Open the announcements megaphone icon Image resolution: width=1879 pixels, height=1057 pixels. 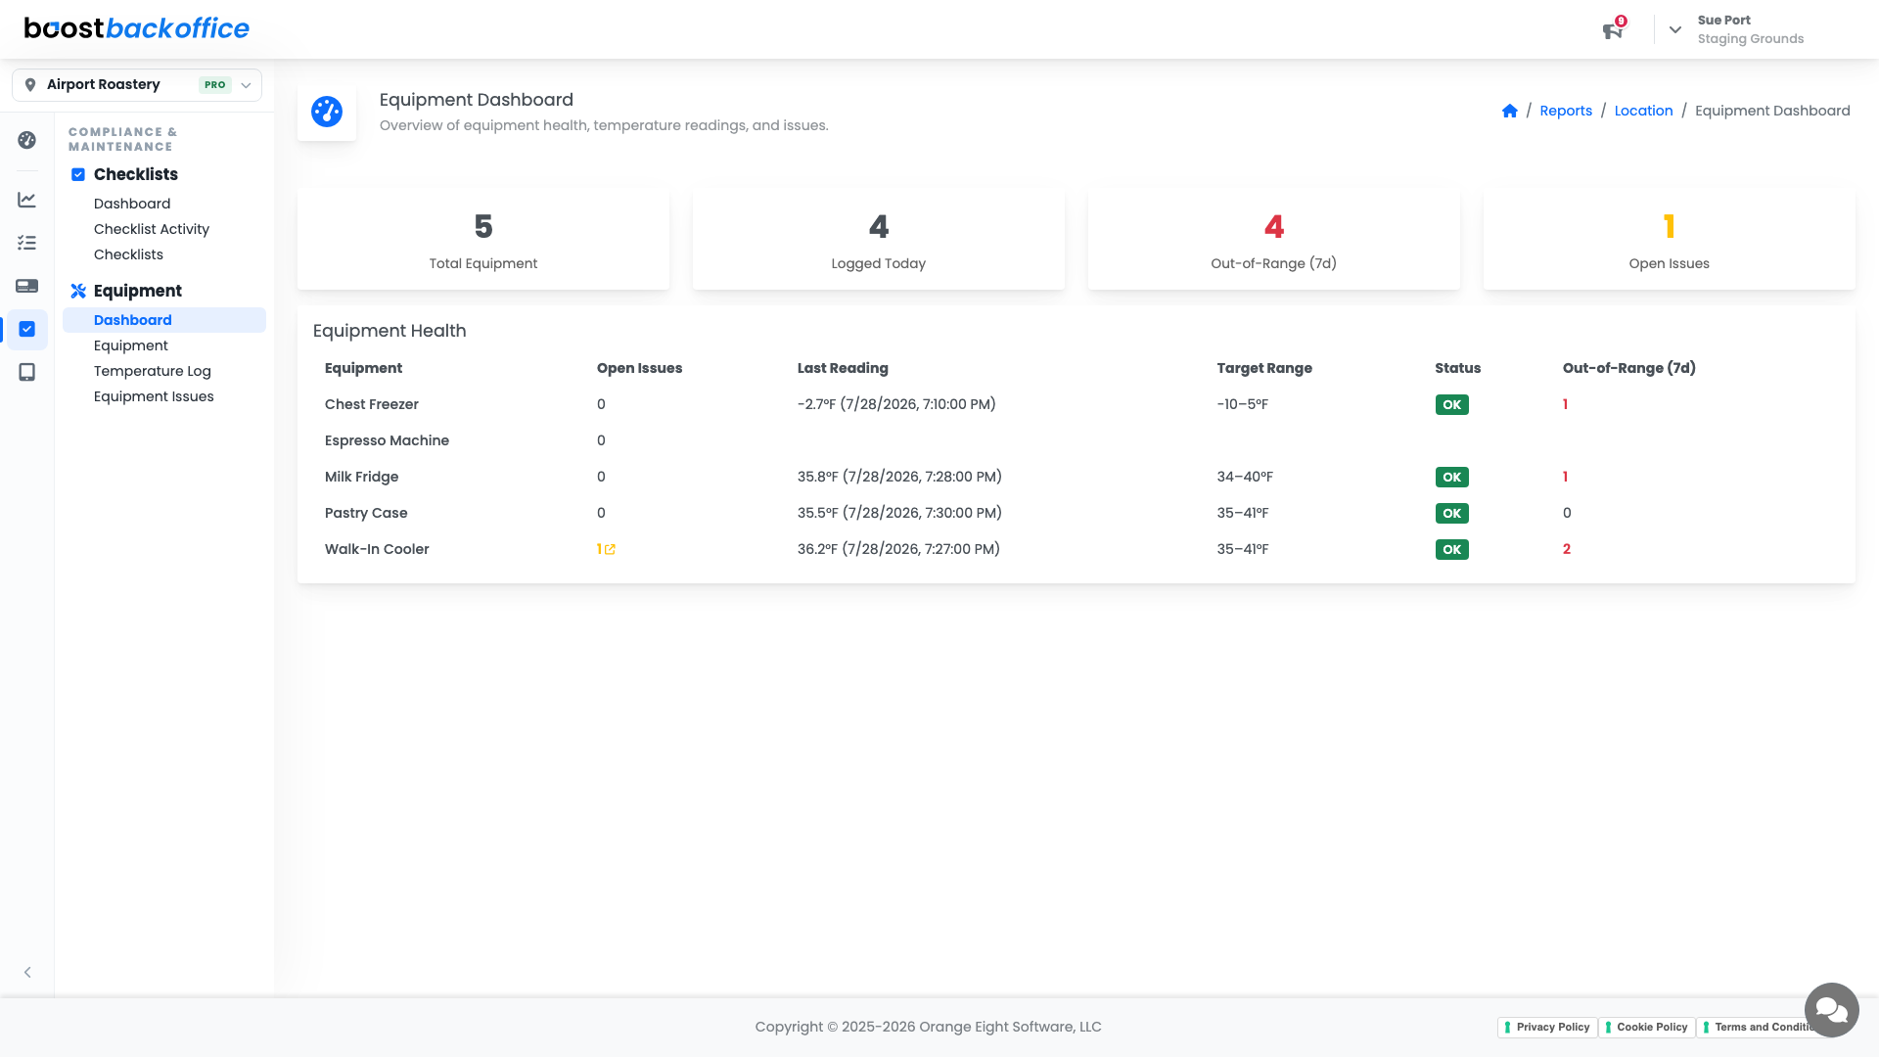pos(1612,31)
